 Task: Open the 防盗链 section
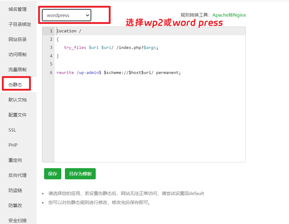point(15,190)
